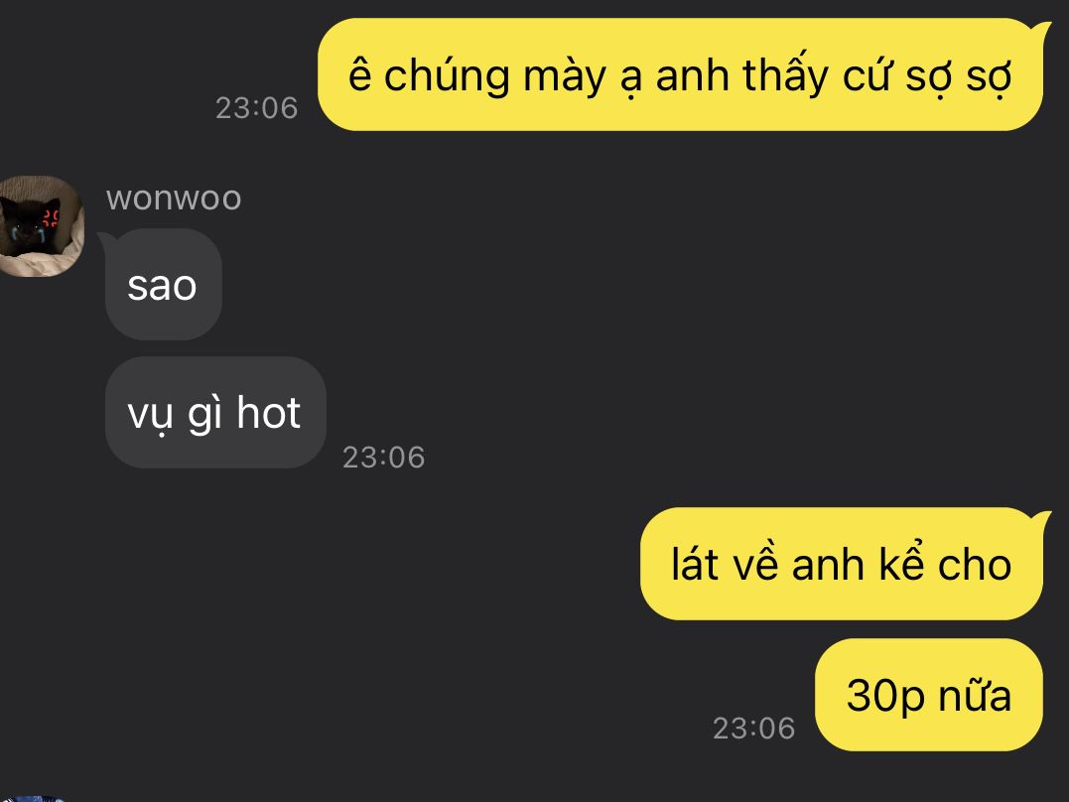Click the tail of the gray "sao" bubble

coord(106,241)
